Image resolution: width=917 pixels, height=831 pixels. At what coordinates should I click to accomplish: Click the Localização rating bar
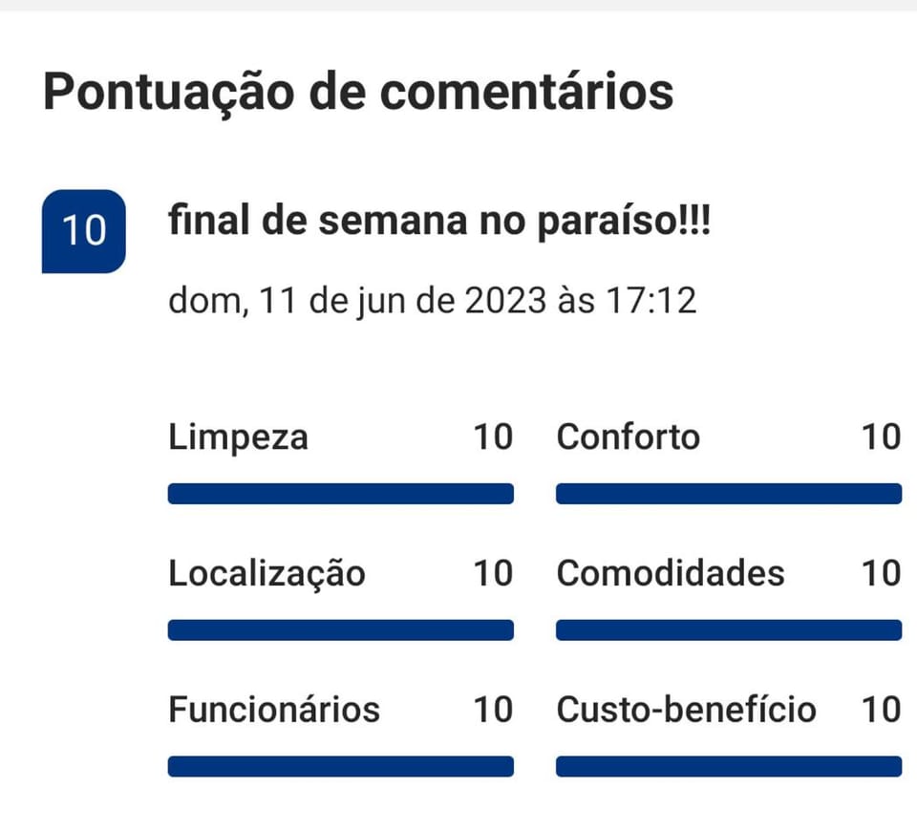340,630
